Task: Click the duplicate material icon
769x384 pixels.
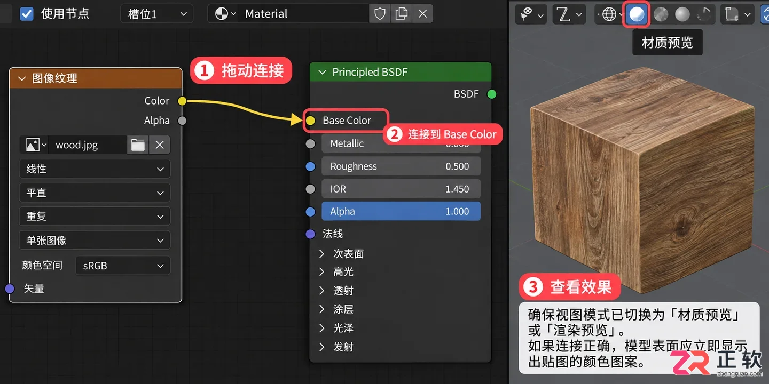Action: tap(401, 14)
